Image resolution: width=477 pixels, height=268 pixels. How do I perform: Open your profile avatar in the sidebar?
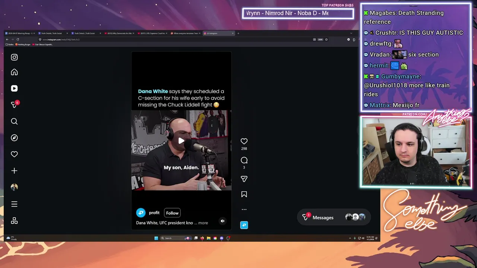pos(14,187)
